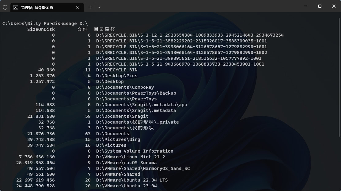Click the size value 21,831,680
This screenshot has height=191, width=341.
pos(41,116)
